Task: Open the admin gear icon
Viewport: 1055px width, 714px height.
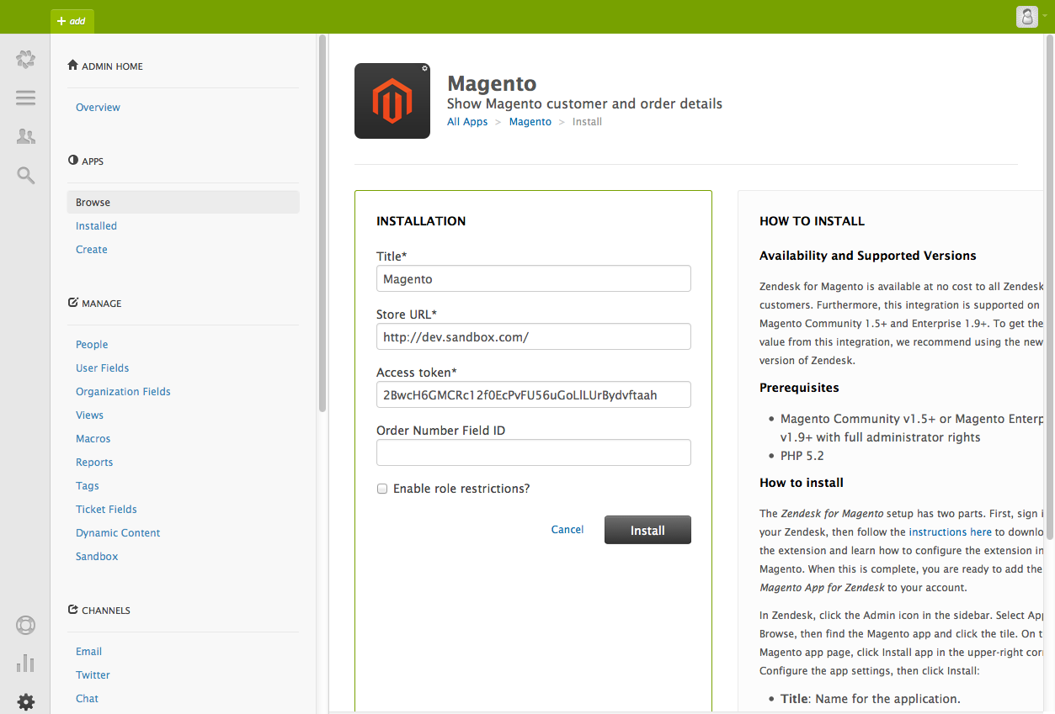Action: point(25,701)
